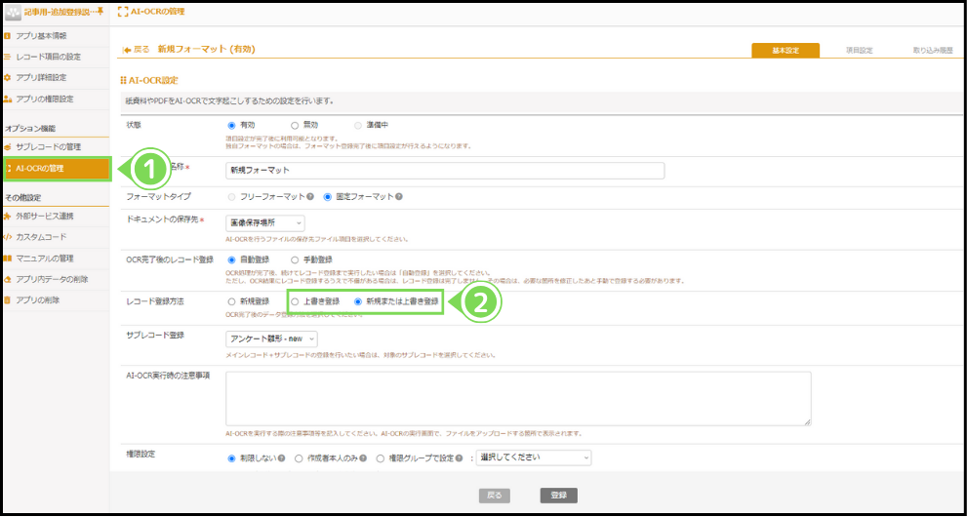Viewport: 967px width, 517px height.
Task: Select 新規登録 radio button
Action: click(232, 302)
